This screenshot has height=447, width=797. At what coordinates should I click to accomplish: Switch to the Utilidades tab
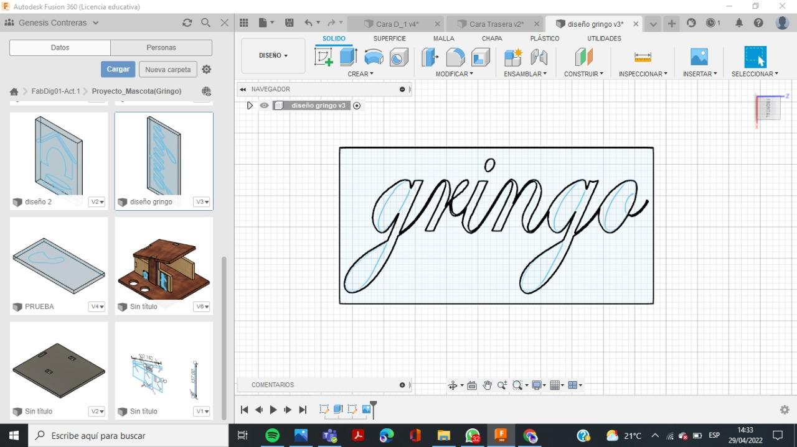click(604, 39)
